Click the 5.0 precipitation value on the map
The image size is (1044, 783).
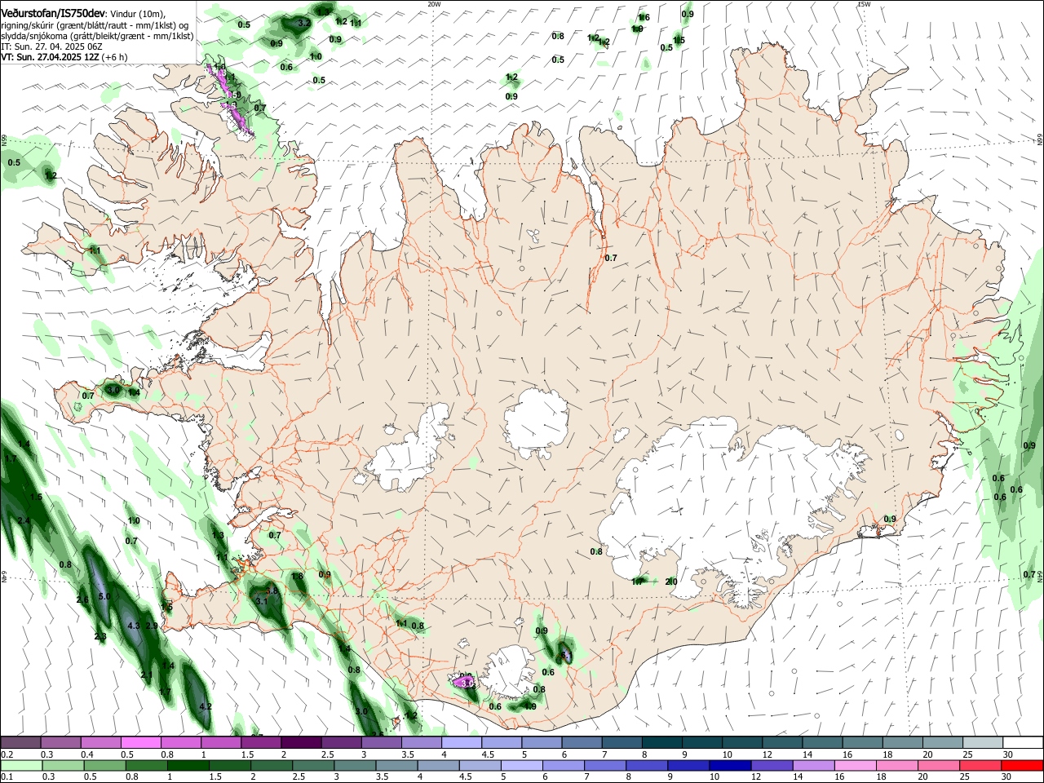104,596
